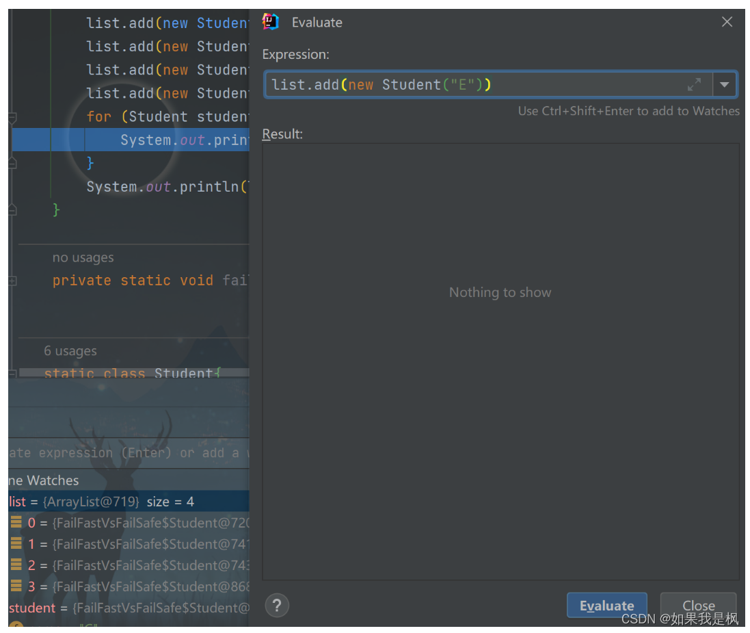Image resolution: width=750 pixels, height=633 pixels.
Task: Click the Evaluate dialog calculator icon
Action: click(271, 21)
